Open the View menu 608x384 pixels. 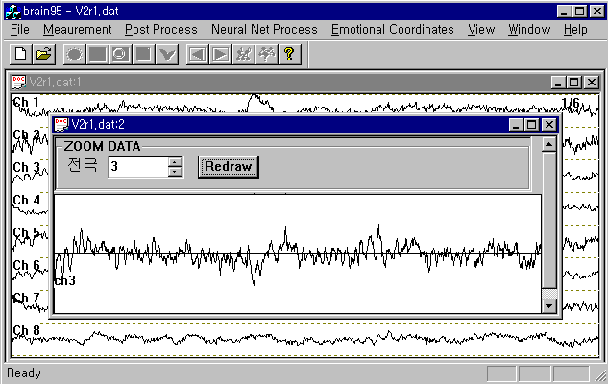(x=481, y=30)
